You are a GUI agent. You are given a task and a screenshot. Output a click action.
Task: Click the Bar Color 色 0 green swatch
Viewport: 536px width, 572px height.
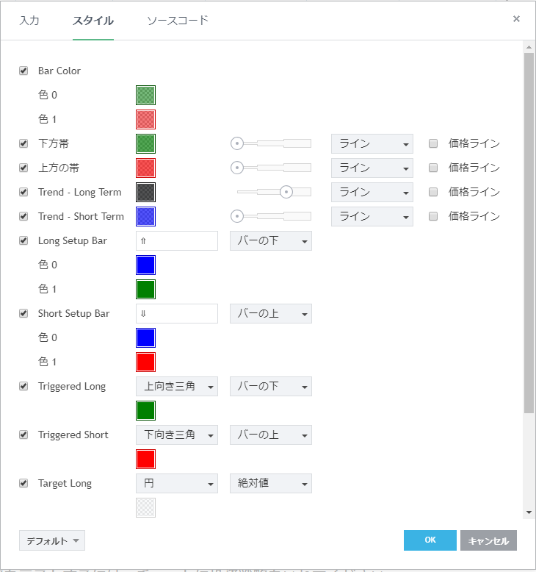click(146, 95)
